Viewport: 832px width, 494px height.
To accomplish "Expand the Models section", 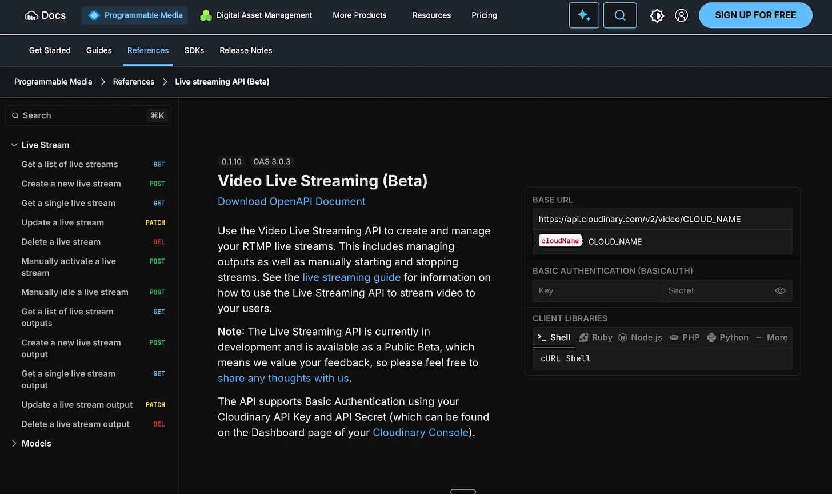I will tap(14, 444).
